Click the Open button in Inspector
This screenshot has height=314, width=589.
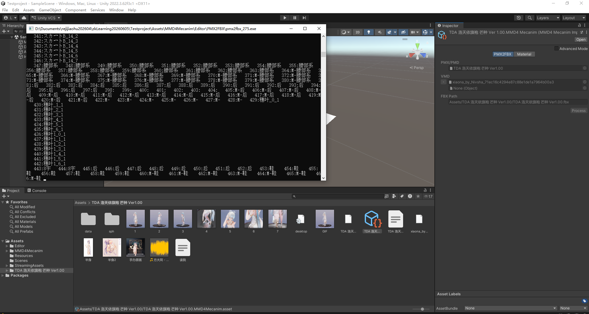pyautogui.click(x=581, y=40)
